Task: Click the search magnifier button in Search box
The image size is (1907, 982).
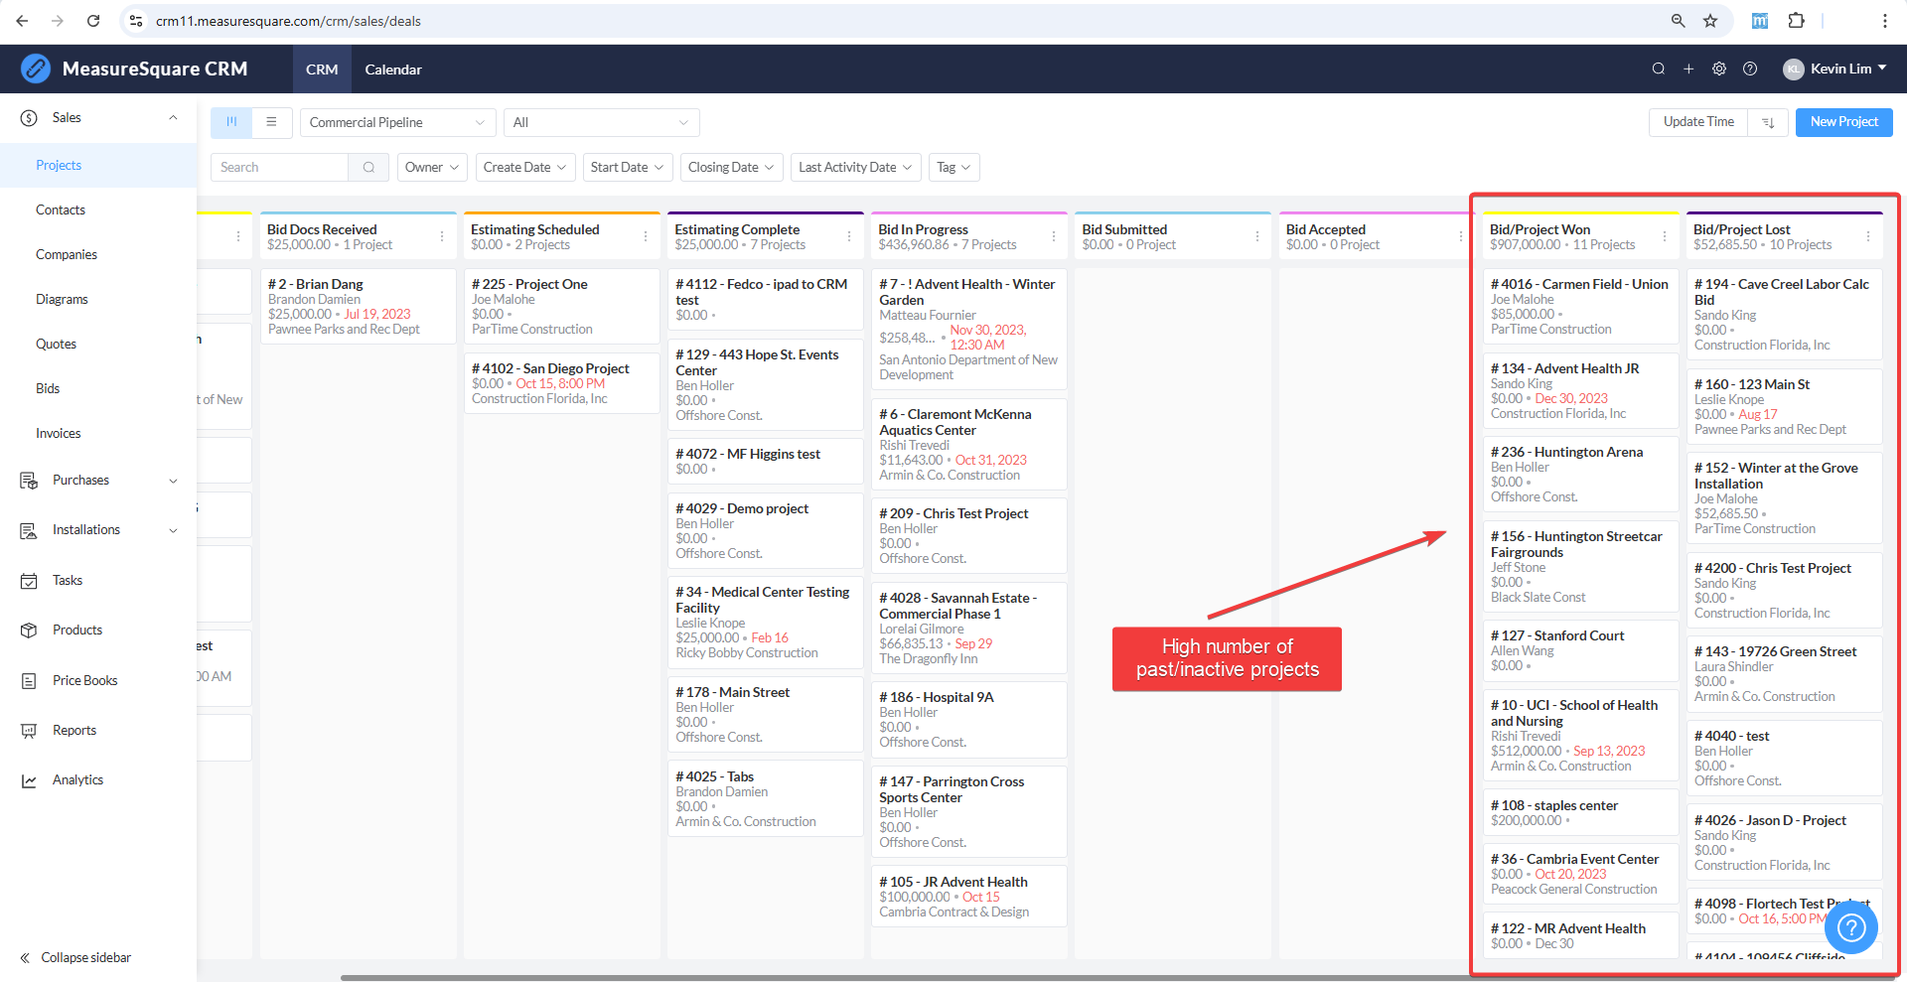Action: tap(368, 167)
